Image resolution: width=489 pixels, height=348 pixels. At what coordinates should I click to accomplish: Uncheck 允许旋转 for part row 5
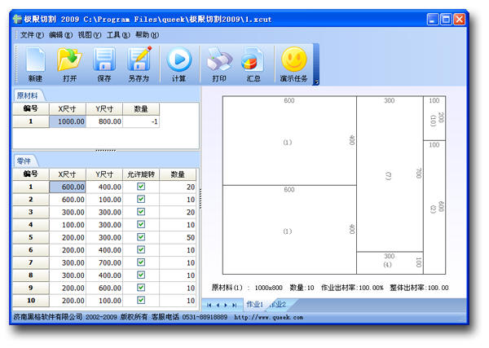point(141,237)
